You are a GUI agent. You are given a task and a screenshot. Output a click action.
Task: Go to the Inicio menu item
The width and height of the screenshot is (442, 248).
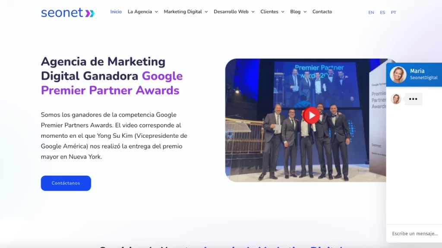(x=116, y=12)
